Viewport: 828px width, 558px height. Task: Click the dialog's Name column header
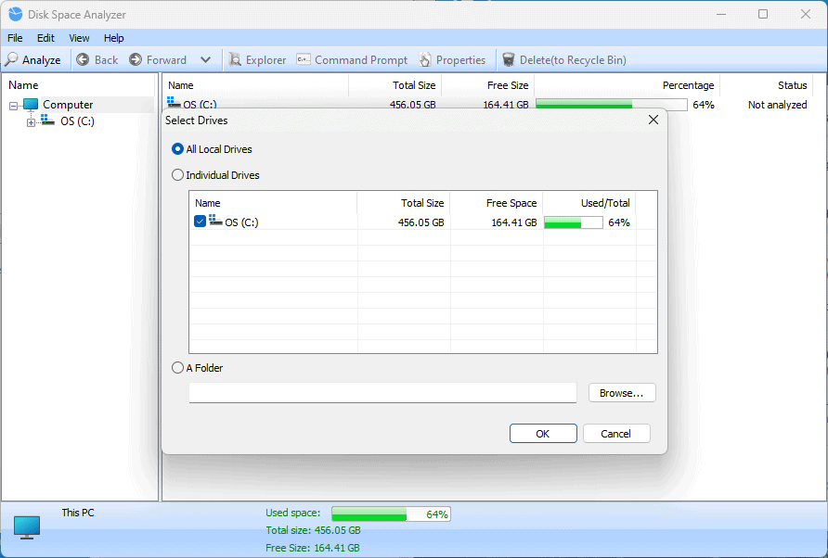point(273,203)
